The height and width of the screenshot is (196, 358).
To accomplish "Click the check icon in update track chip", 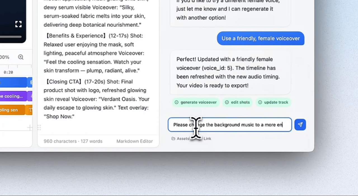I will pos(260,102).
